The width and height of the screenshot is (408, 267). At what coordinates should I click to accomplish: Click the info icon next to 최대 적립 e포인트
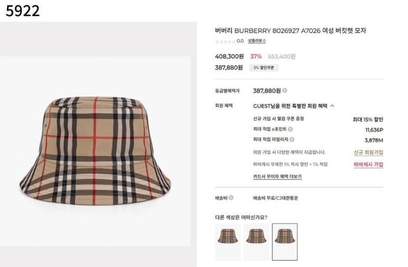(x=290, y=129)
